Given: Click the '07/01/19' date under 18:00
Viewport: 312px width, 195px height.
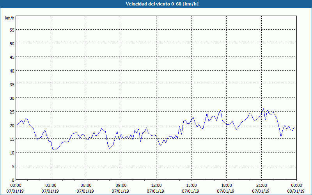Looking at the screenshot, I should (x=226, y=191).
